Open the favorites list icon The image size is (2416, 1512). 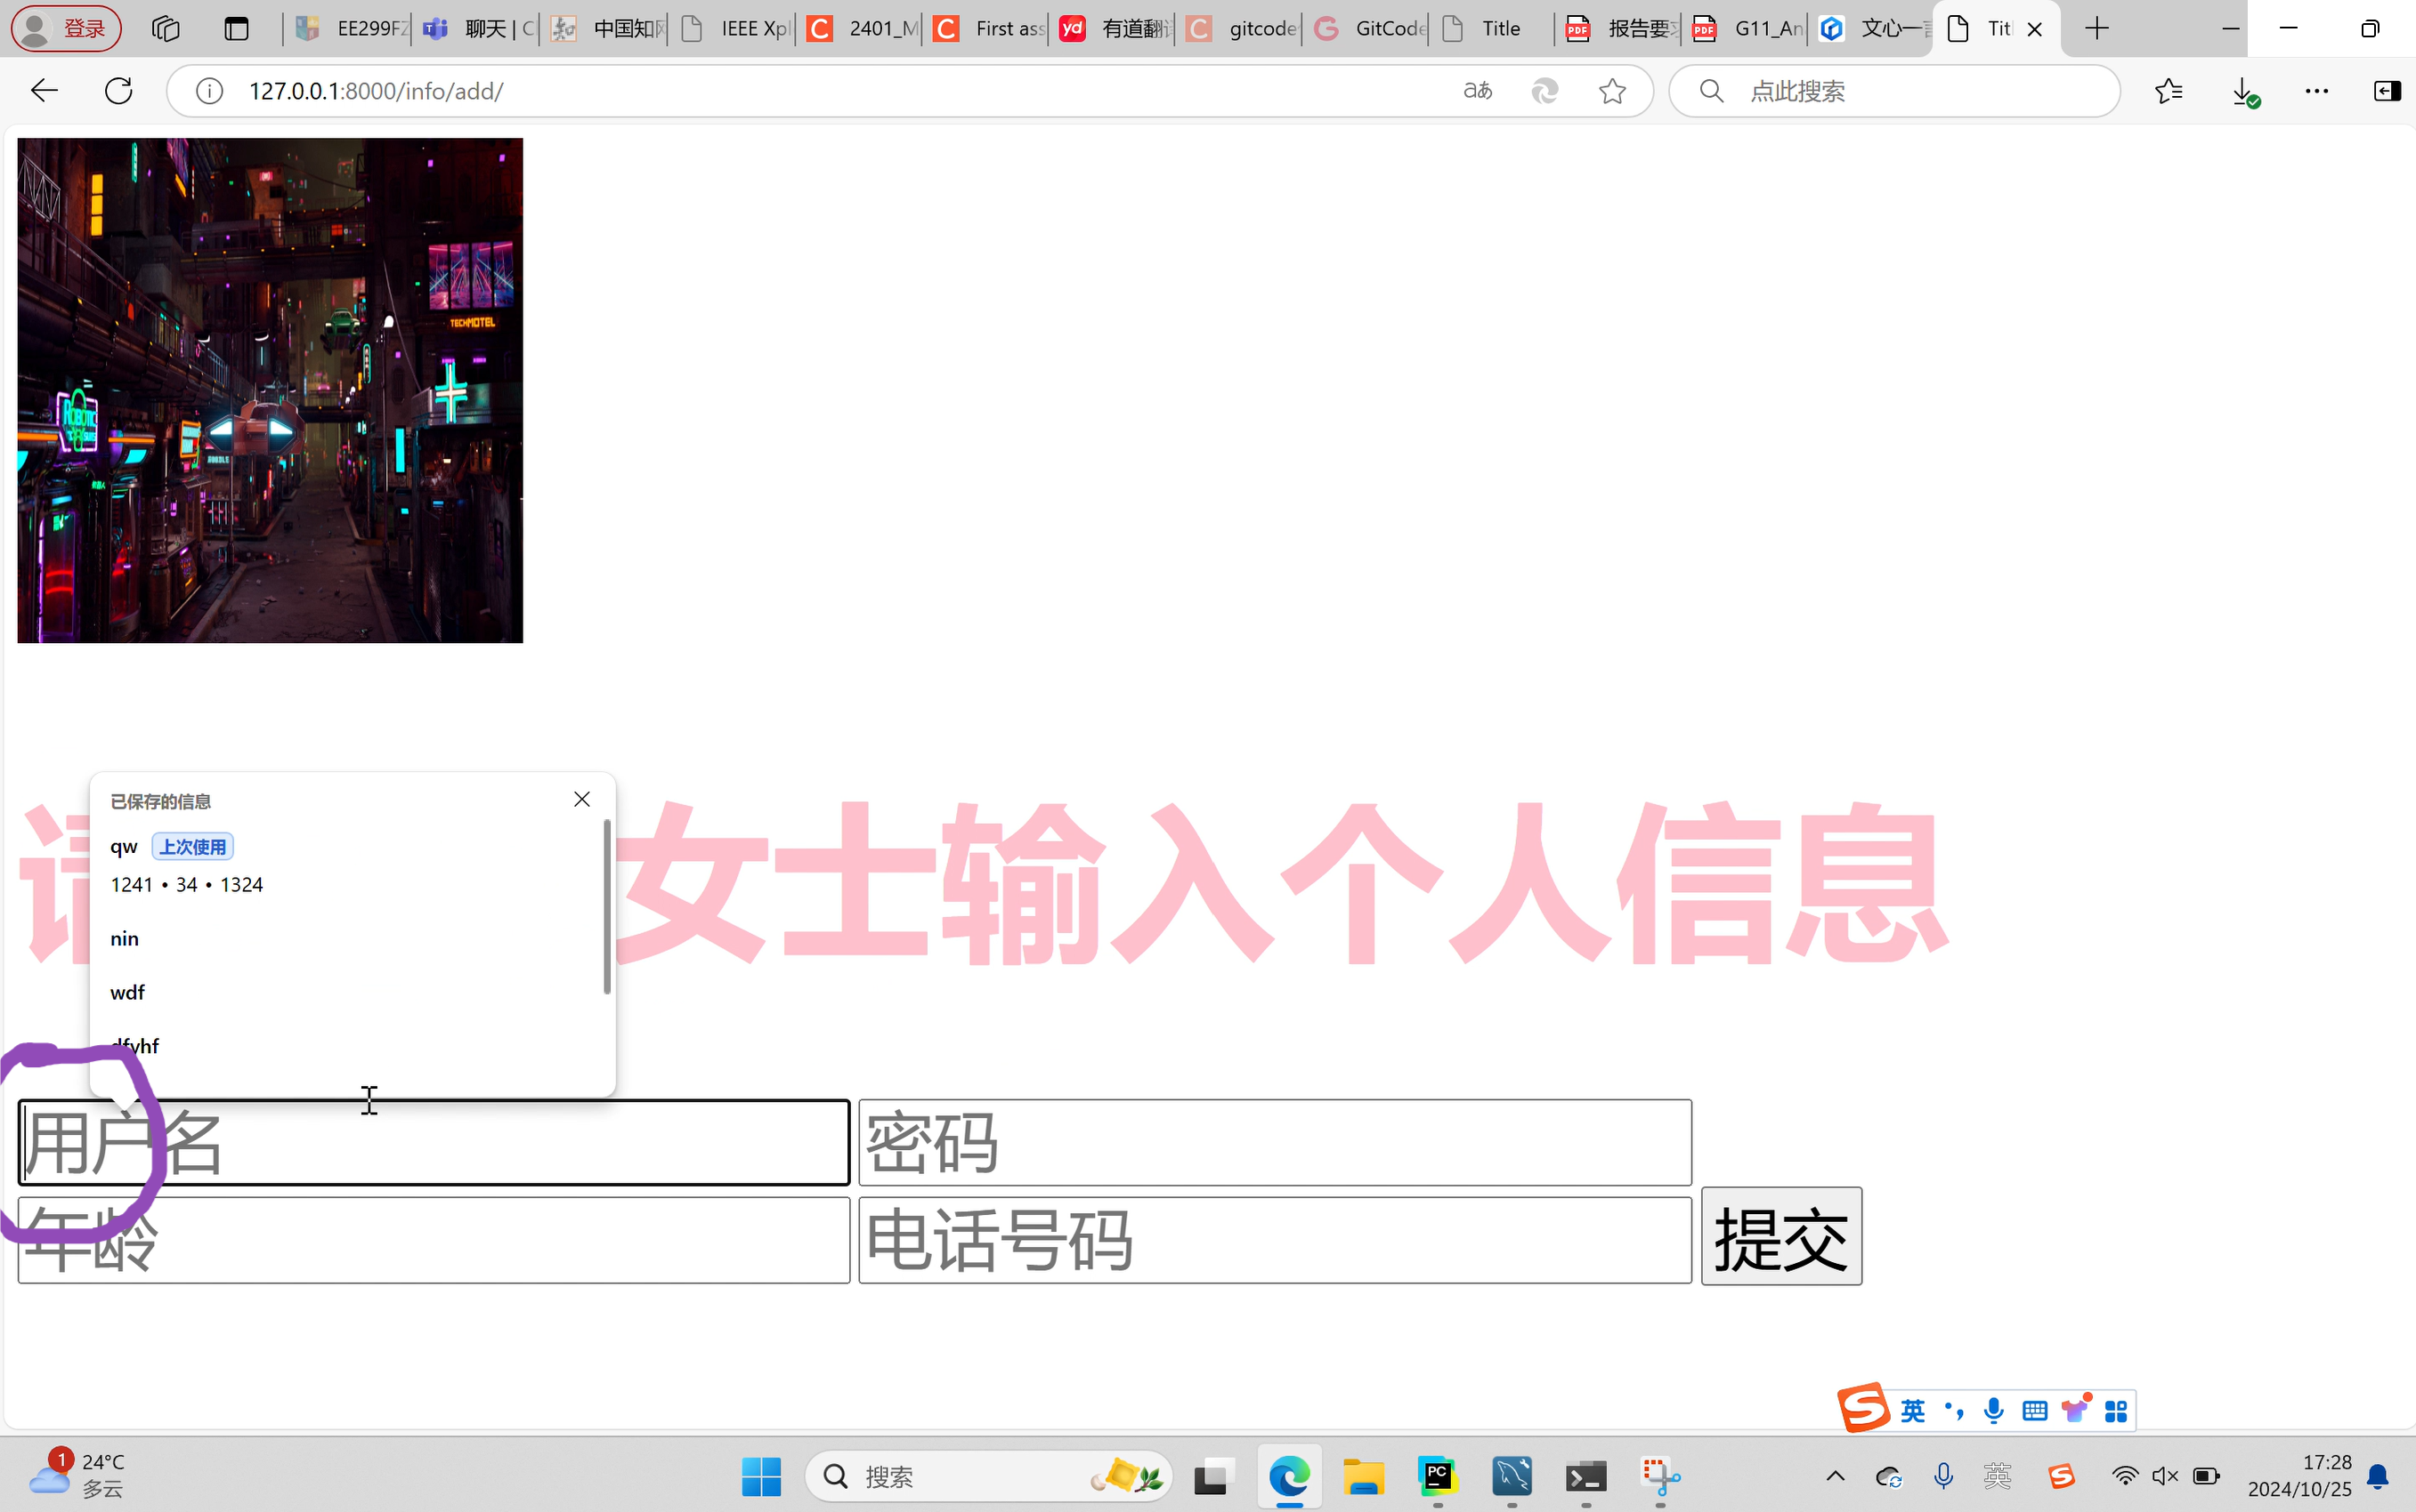pyautogui.click(x=2168, y=91)
